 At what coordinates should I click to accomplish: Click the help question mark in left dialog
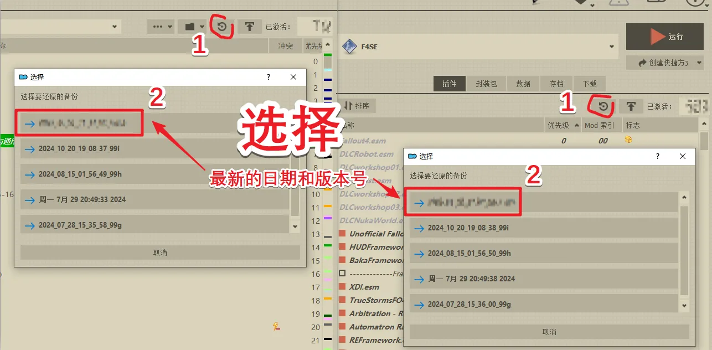269,77
